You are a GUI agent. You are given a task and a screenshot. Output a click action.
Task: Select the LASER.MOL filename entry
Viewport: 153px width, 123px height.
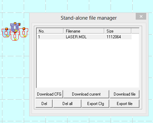(76, 37)
